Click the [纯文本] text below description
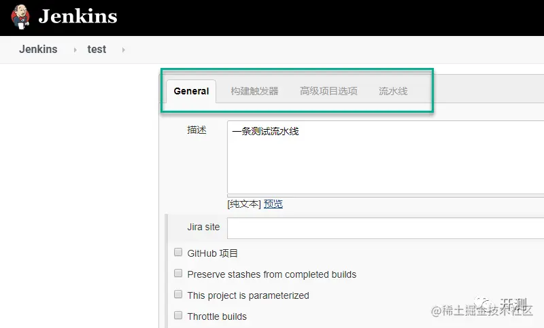This screenshot has height=328, width=544. coord(244,204)
